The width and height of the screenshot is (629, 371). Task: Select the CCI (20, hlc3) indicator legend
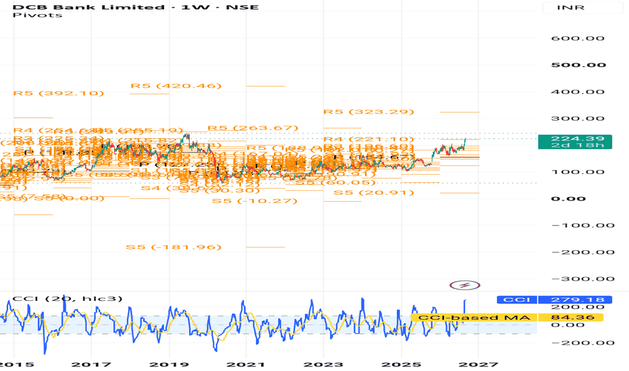pyautogui.click(x=67, y=298)
